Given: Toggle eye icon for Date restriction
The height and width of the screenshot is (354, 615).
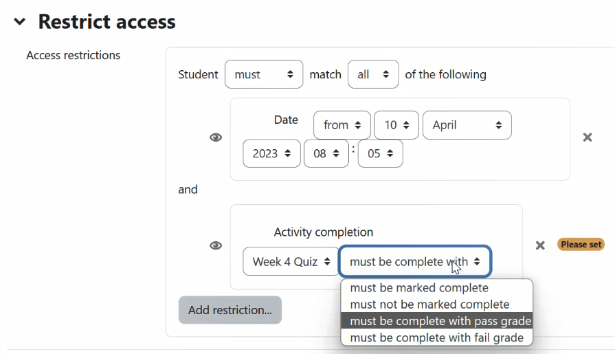Looking at the screenshot, I should (216, 137).
